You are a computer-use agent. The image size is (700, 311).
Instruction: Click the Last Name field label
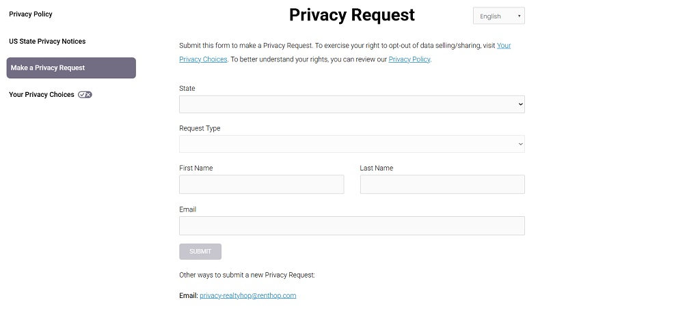pos(377,168)
